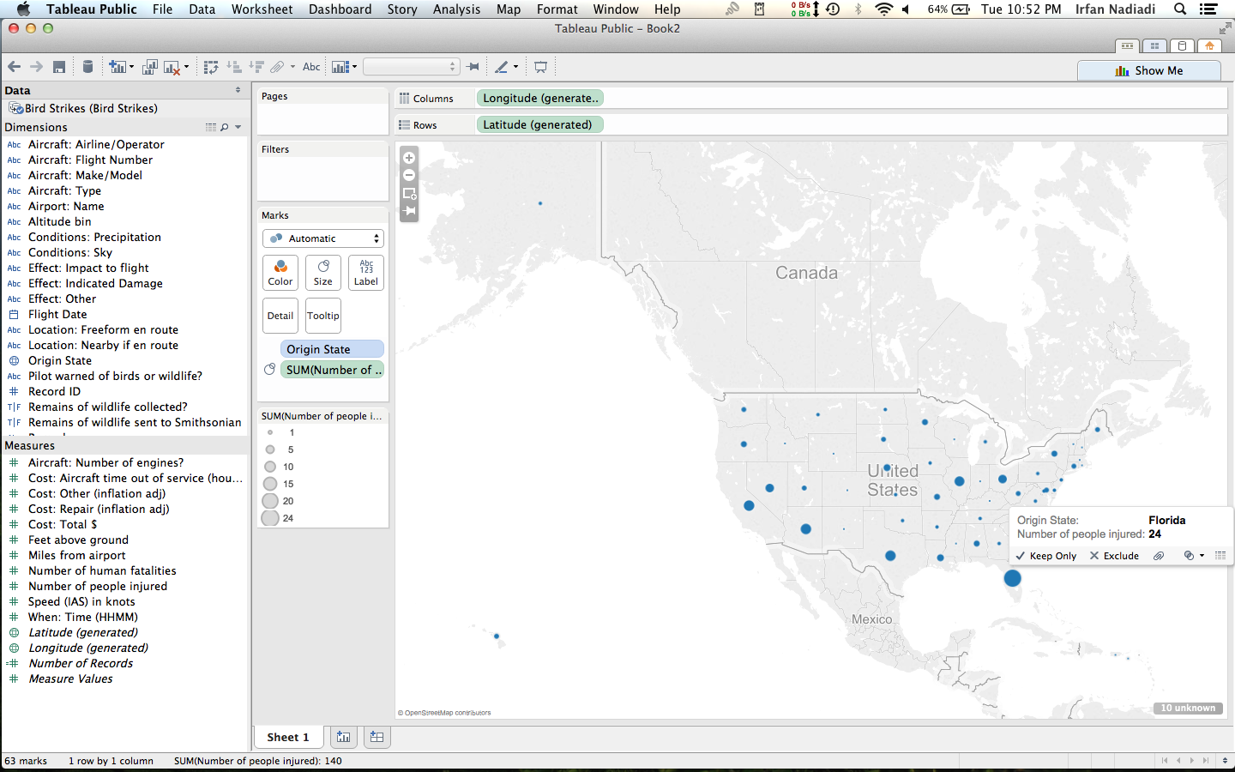Select the Bird Strikes data source
This screenshot has height=772, width=1235.
tap(91, 108)
